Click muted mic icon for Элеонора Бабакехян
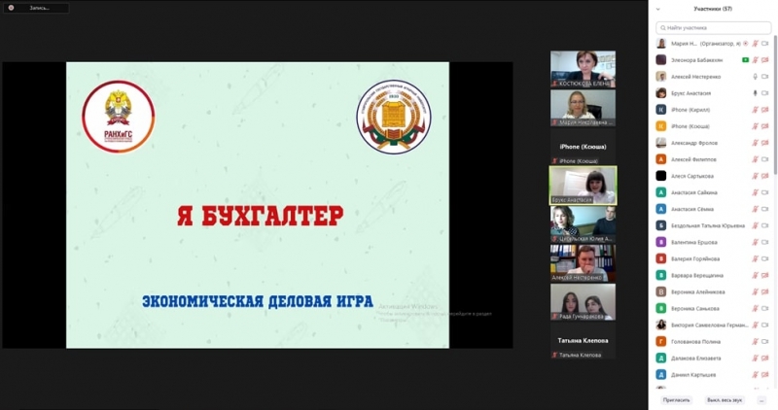The width and height of the screenshot is (778, 410). [x=756, y=60]
